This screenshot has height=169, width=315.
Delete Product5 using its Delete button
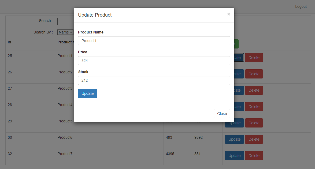[x=254, y=123]
